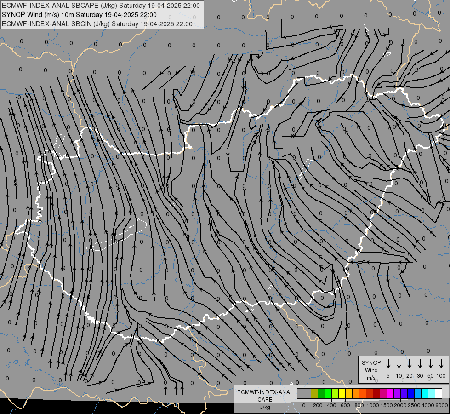
Task: Click the 'SYNOP' label in wind legend
Action: tap(371, 362)
